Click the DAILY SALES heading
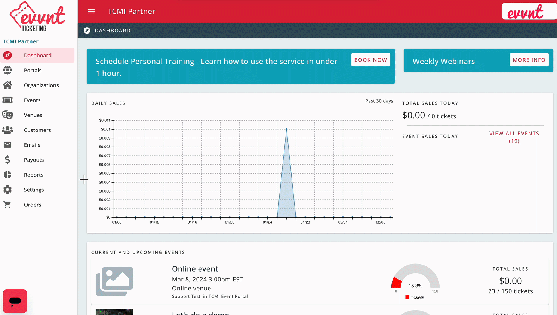The image size is (557, 315). coord(108,103)
